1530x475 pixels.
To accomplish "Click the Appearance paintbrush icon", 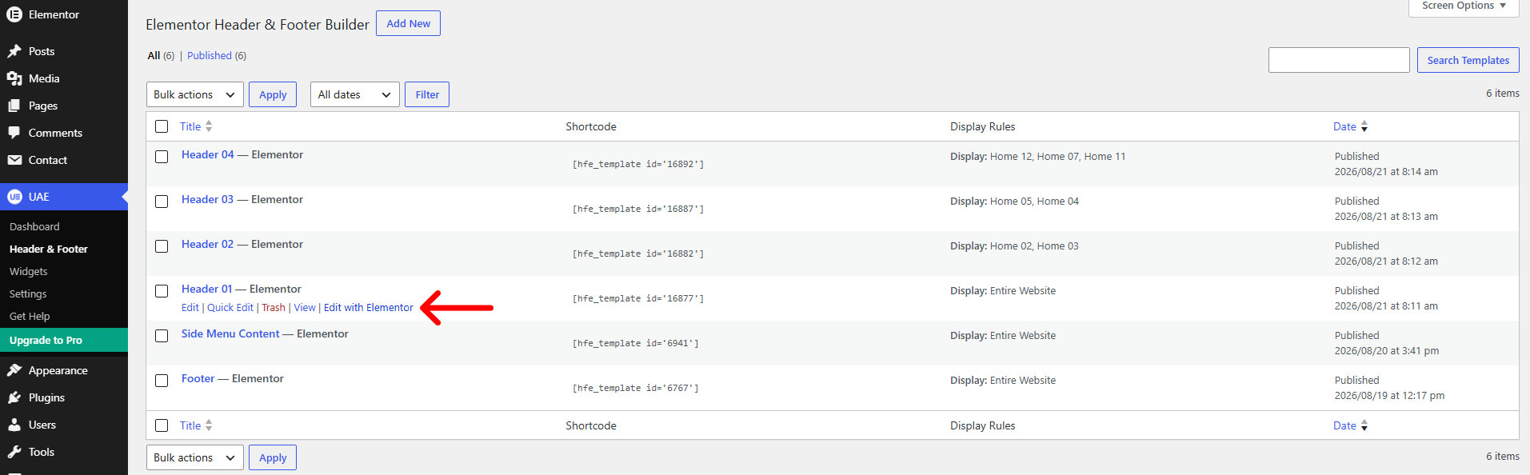I will [14, 370].
